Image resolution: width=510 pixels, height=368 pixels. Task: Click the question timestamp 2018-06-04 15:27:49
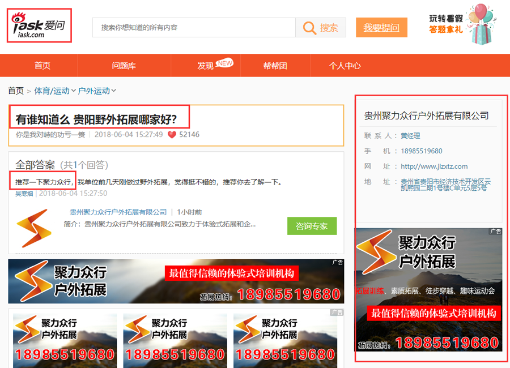[129, 135]
